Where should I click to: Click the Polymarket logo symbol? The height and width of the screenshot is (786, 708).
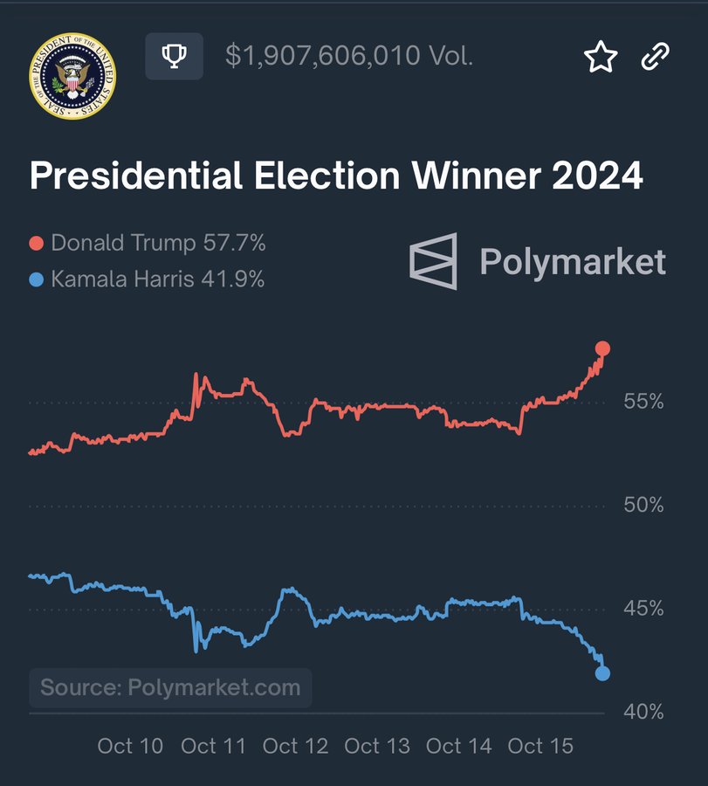pos(434,261)
